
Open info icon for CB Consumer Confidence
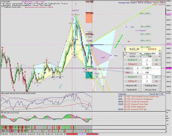[125, 99]
